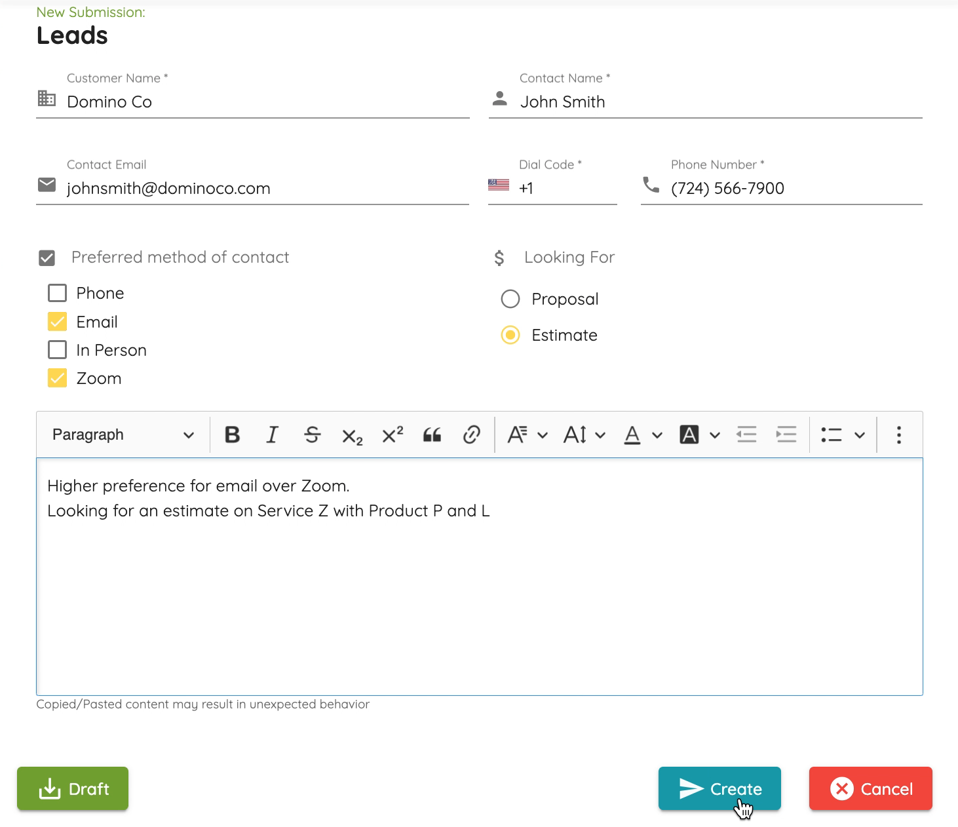958x827 pixels.
Task: Submit the form with Create
Action: coord(719,788)
